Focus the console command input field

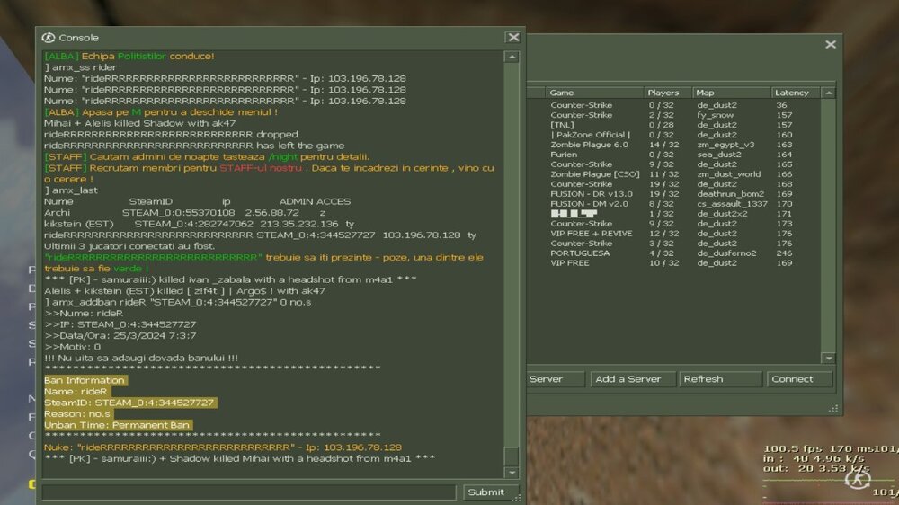(249, 492)
